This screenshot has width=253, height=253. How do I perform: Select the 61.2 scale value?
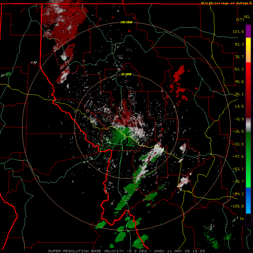tap(239, 69)
